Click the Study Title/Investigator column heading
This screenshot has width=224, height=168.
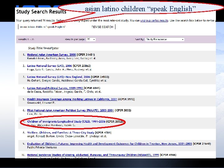click(x=44, y=48)
